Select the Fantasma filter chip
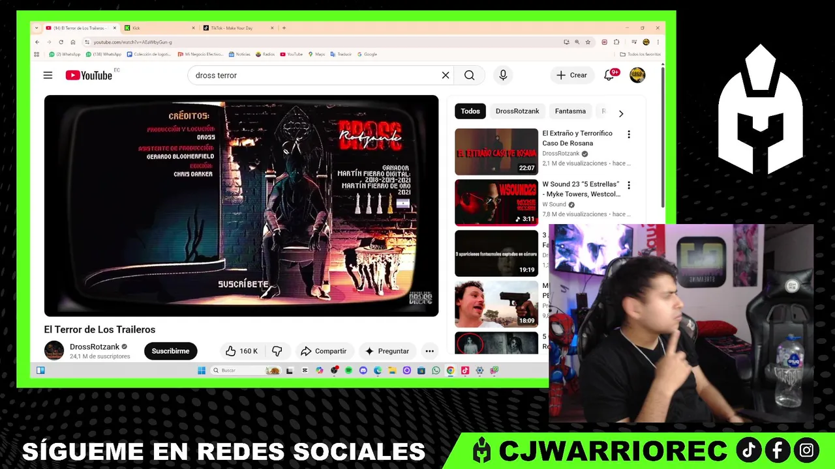835x469 pixels. [570, 111]
